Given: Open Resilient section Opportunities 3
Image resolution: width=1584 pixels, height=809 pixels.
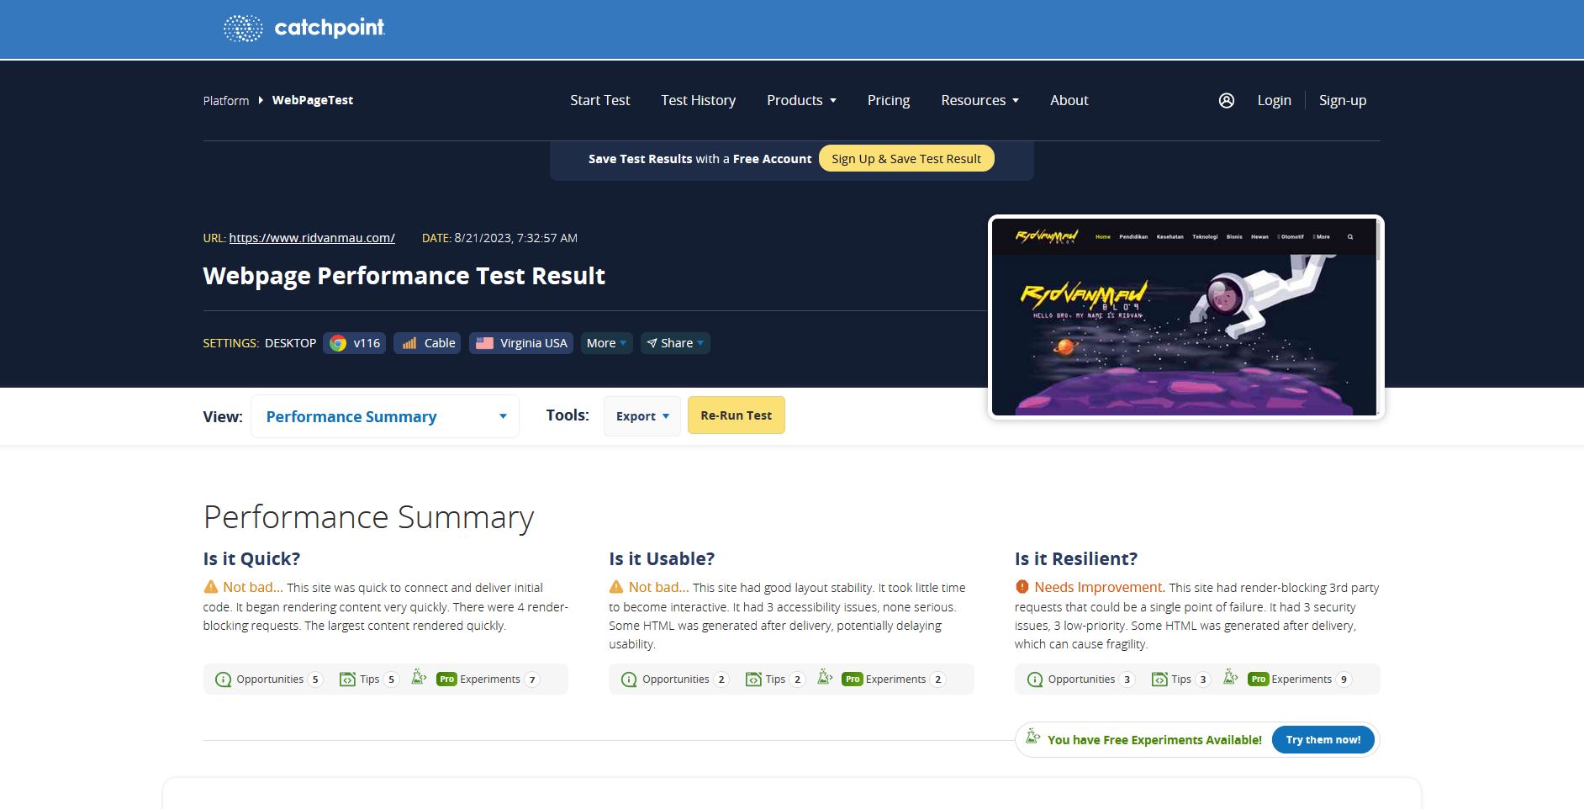Looking at the screenshot, I should click(1081, 679).
